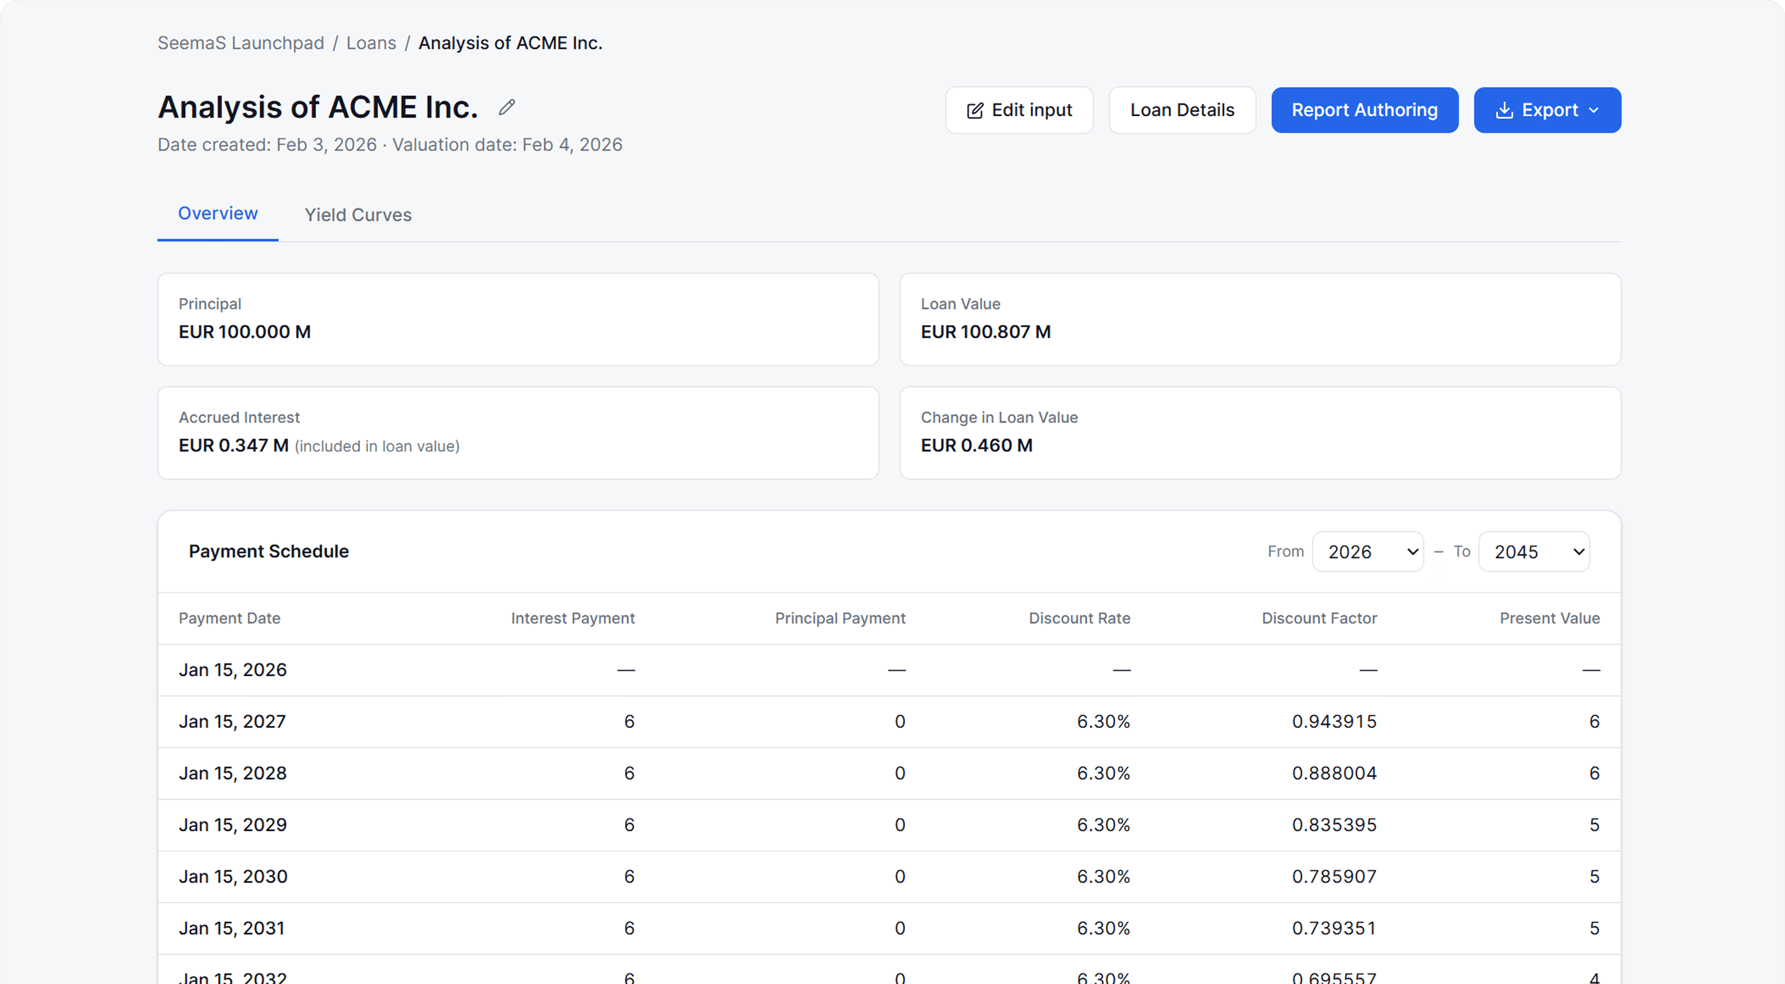
Task: Switch to the Yield Curves tab
Action: [x=358, y=215]
